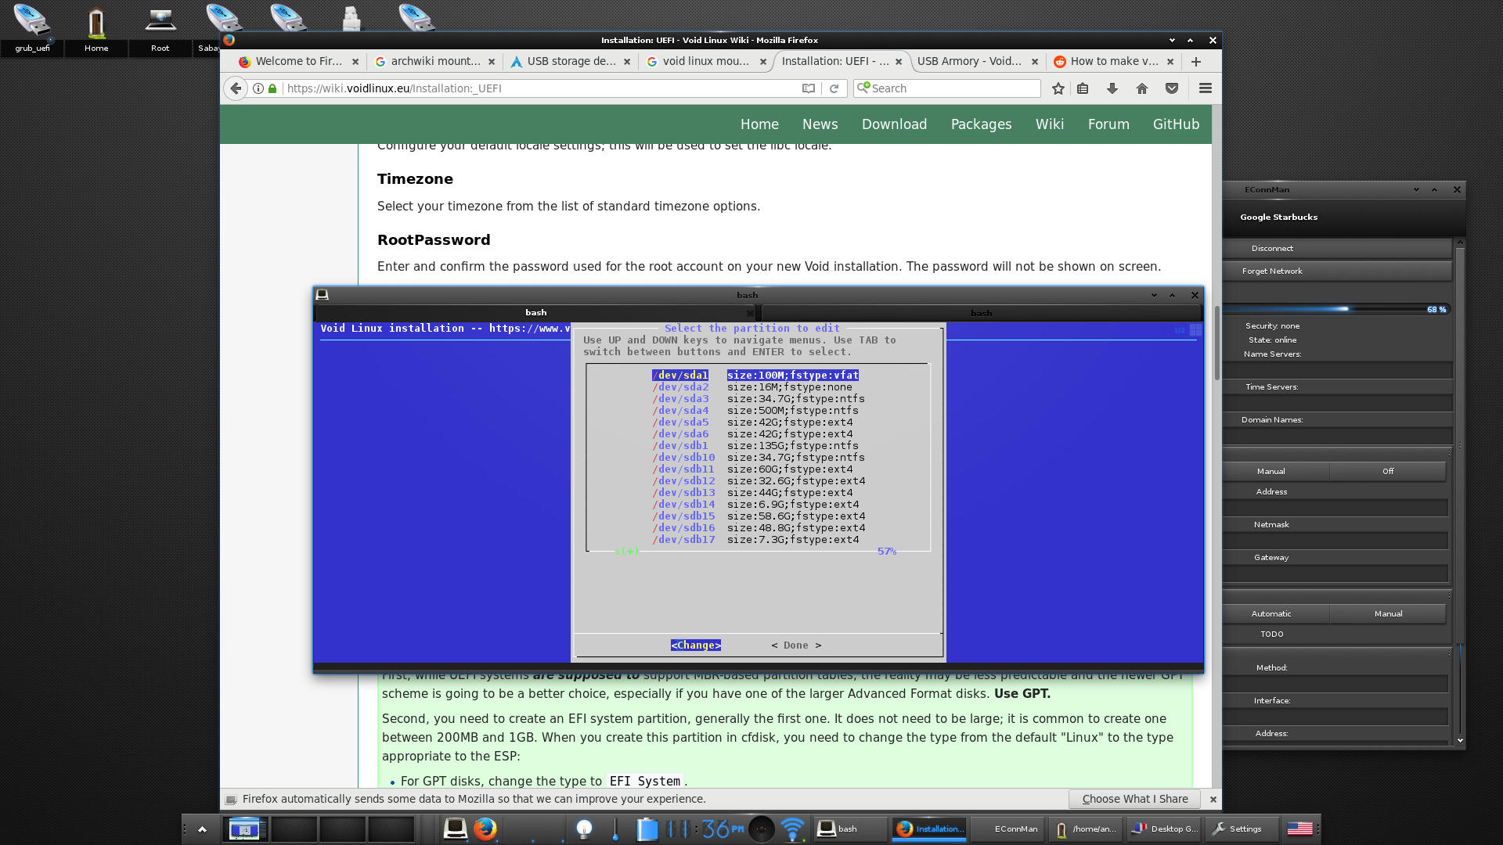
Task: Open Firefox downloads arrow icon
Action: coord(1112,88)
